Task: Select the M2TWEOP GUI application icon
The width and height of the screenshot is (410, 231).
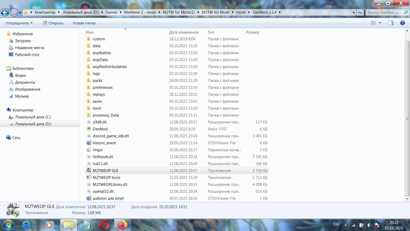Action: 89,170
